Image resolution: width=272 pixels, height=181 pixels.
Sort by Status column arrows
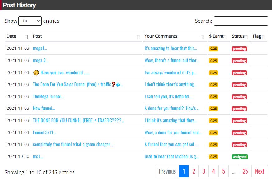[247, 36]
